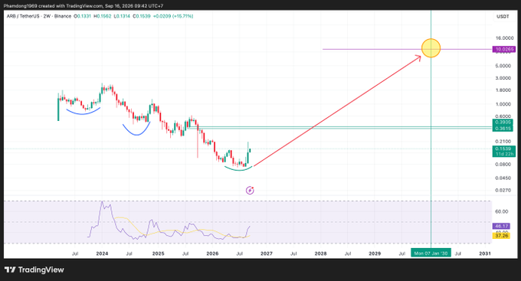Click the 3.0000 price axis label
The width and height of the screenshot is (521, 281).
(x=503, y=78)
